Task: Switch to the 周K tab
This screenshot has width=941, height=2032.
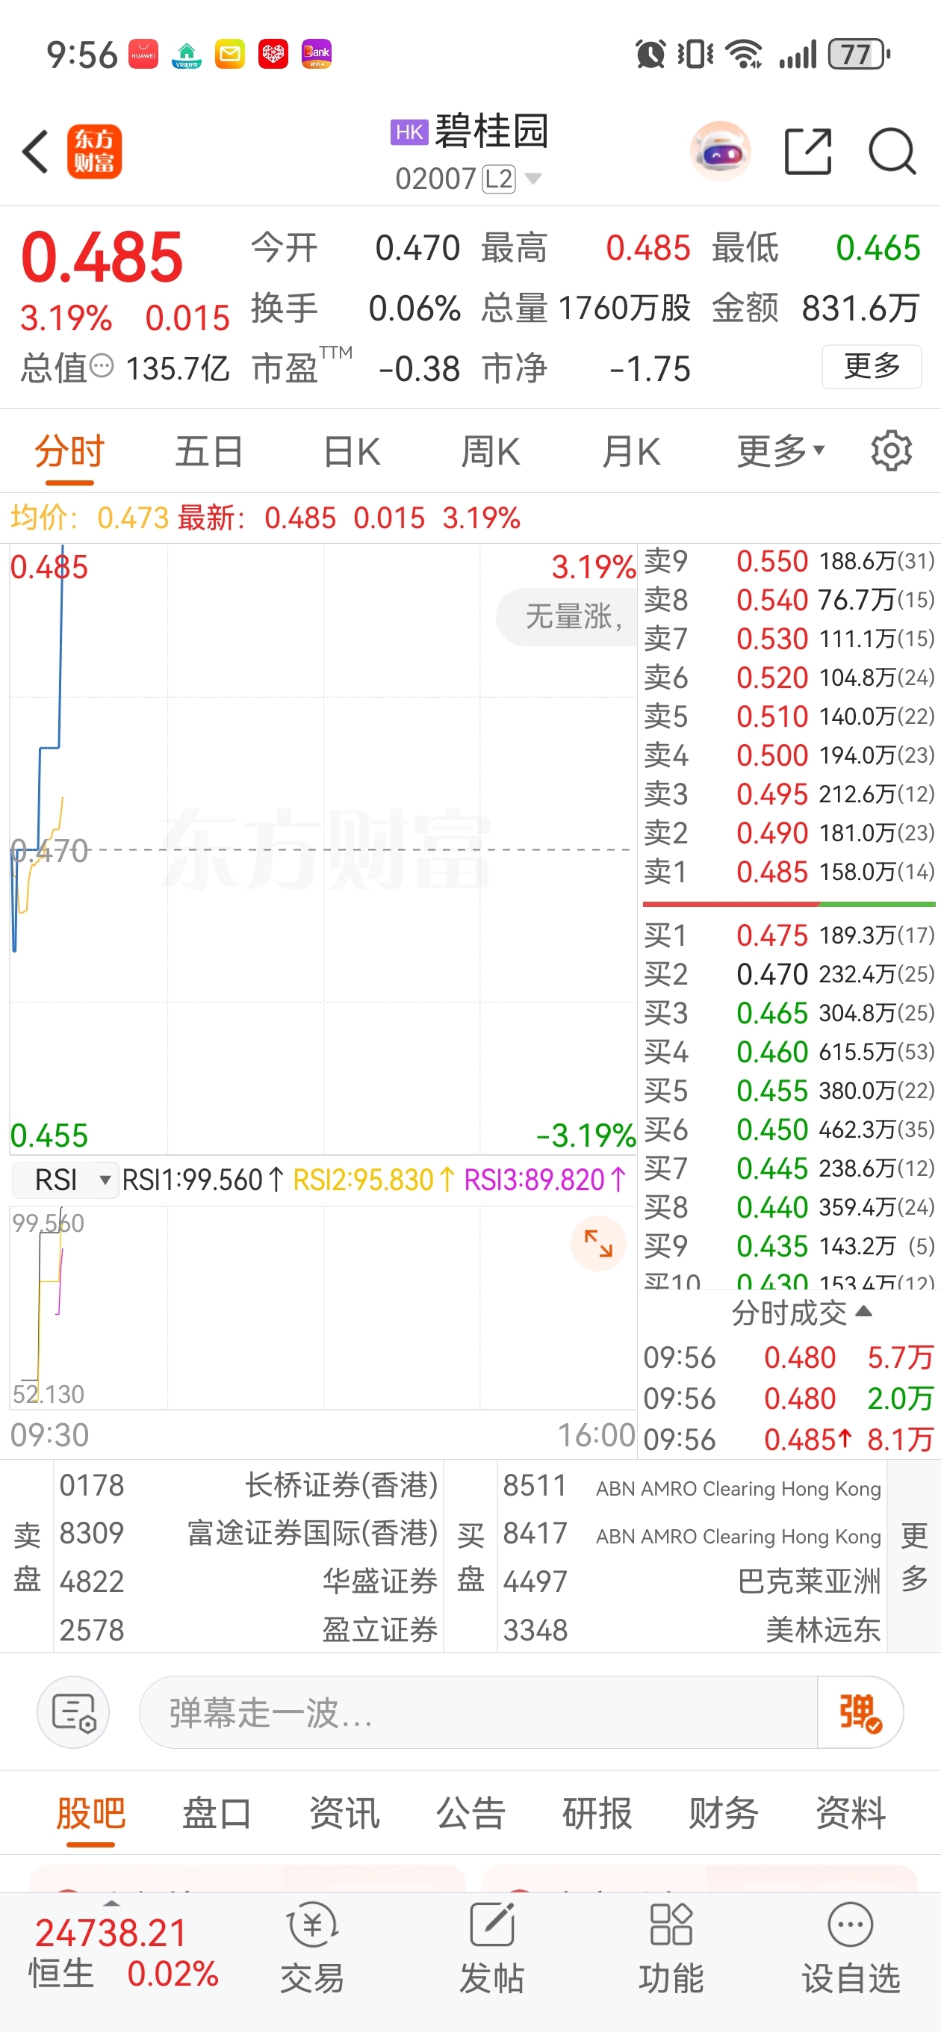Action: (x=490, y=451)
